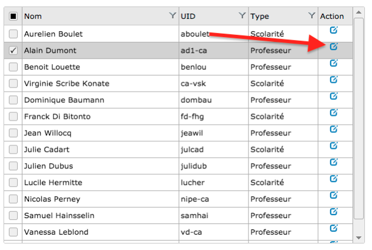Open edit action for Franck Di Bitonto

click(x=334, y=113)
